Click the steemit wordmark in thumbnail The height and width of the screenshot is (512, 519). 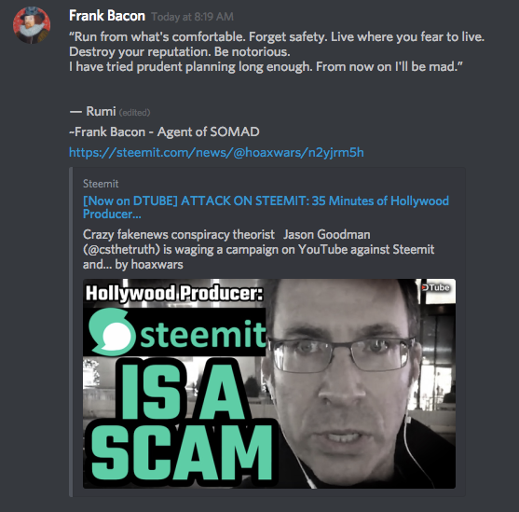pos(203,334)
